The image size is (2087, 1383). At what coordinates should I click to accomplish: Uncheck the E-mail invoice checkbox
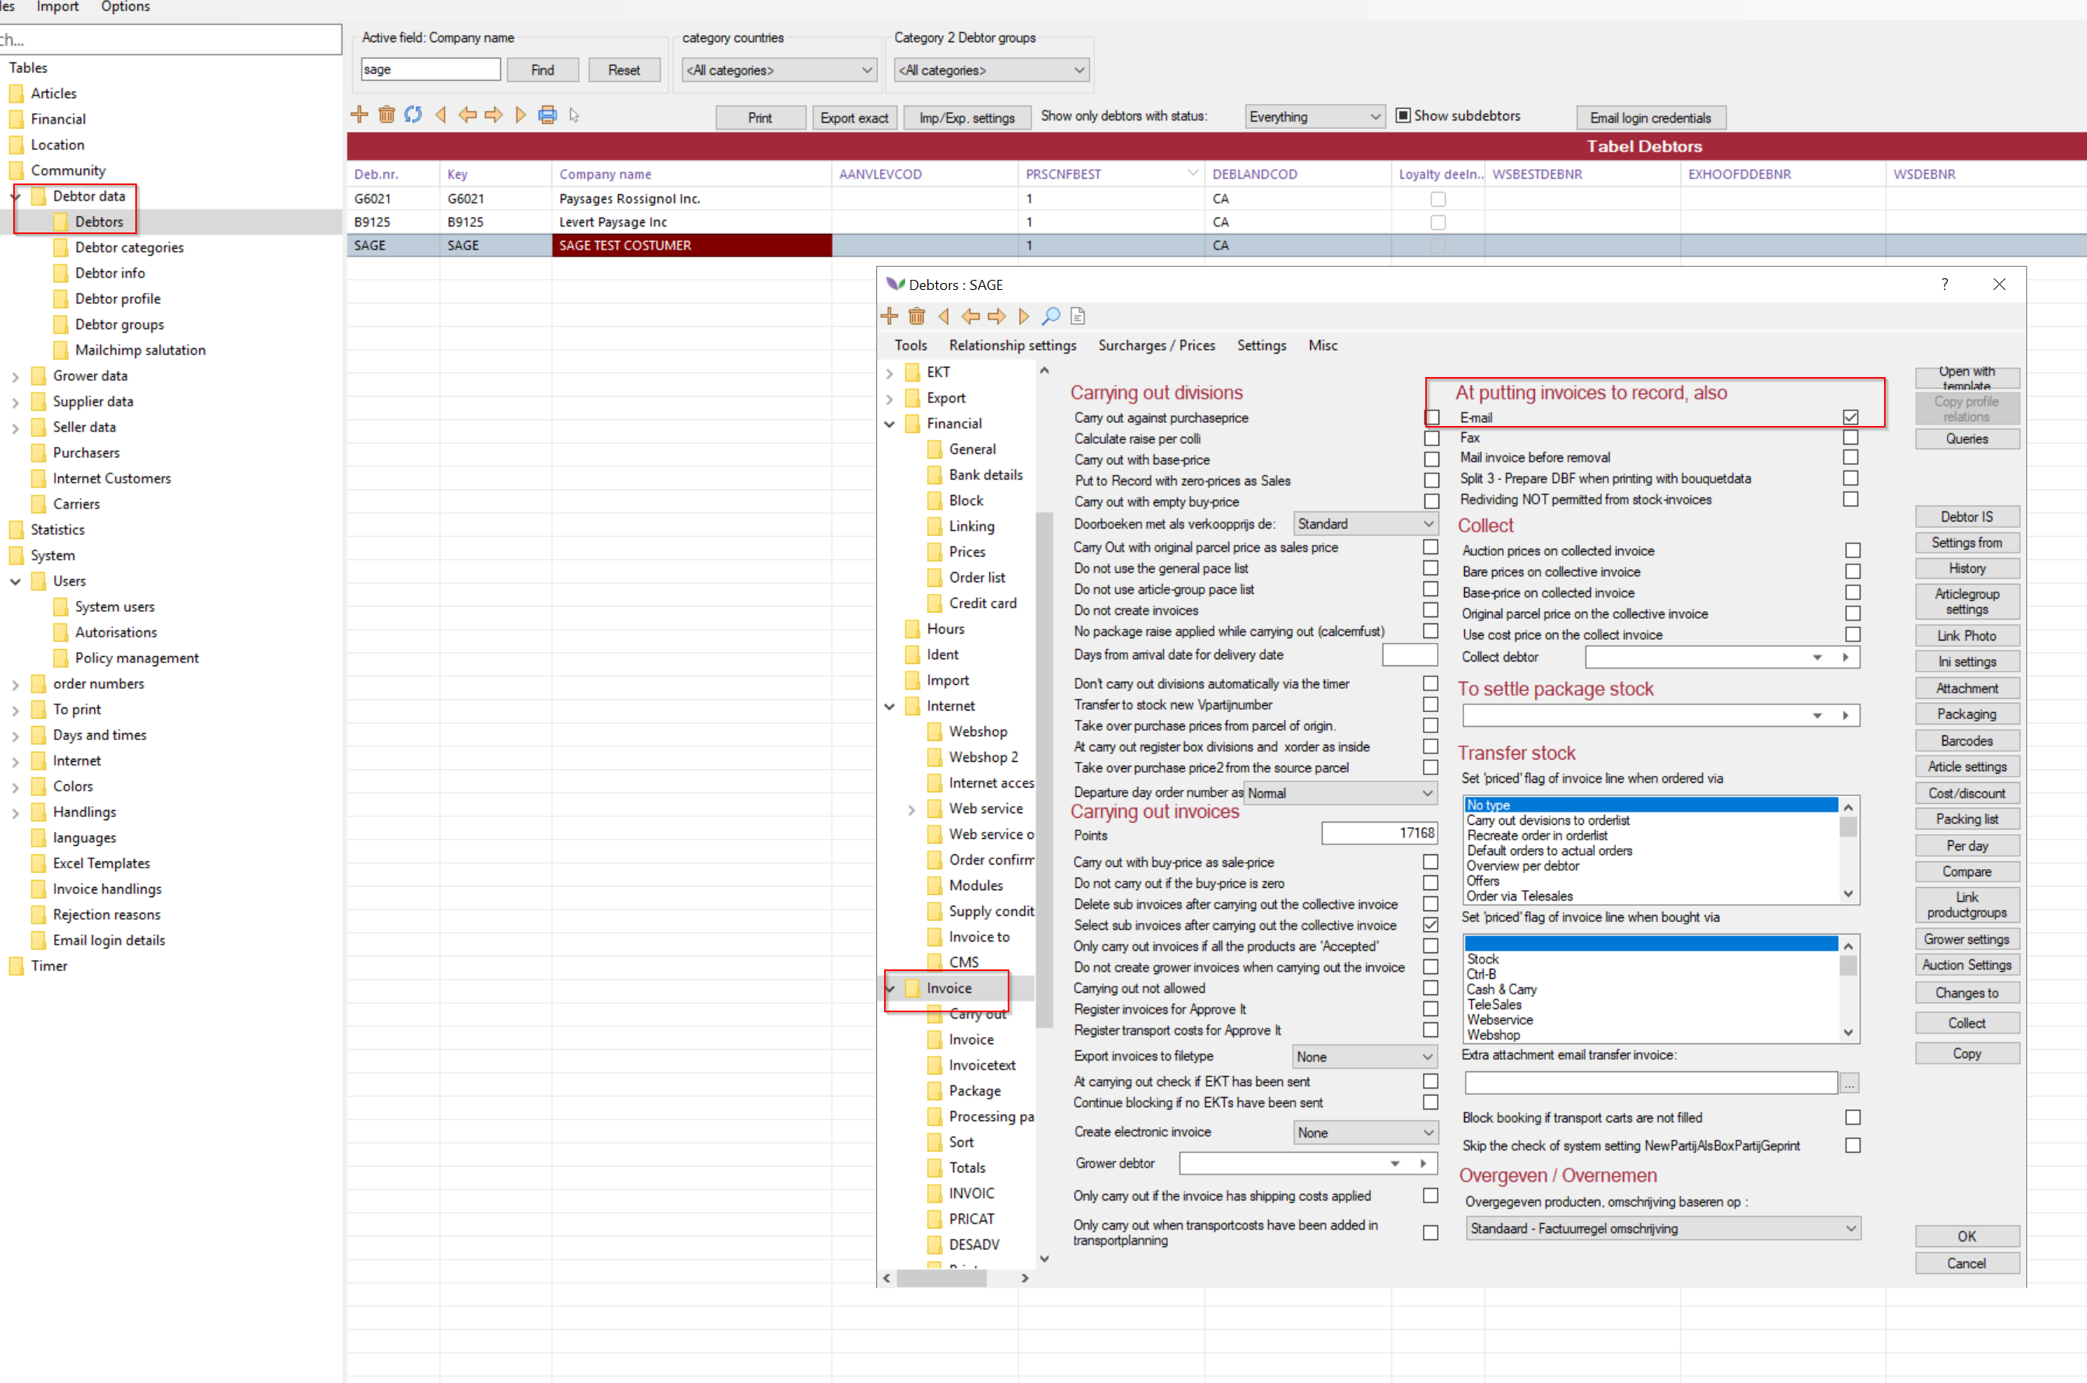pyautogui.click(x=1851, y=417)
